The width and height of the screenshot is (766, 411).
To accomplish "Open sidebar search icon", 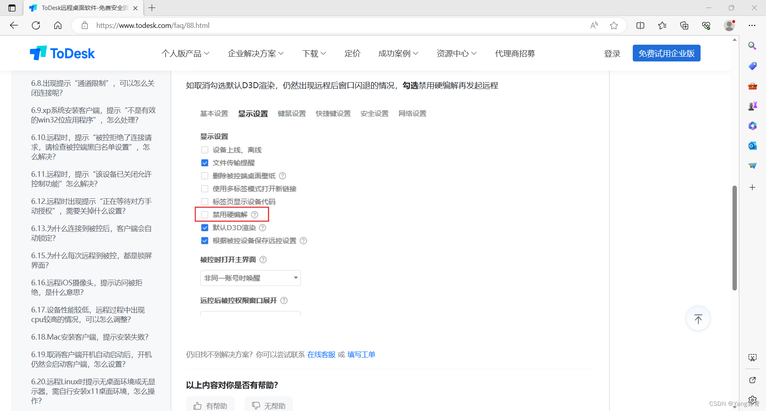I will 752,46.
